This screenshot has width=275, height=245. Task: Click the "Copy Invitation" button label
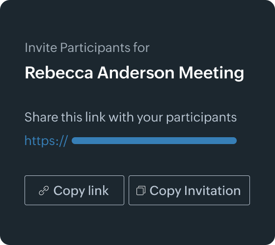coord(195,191)
